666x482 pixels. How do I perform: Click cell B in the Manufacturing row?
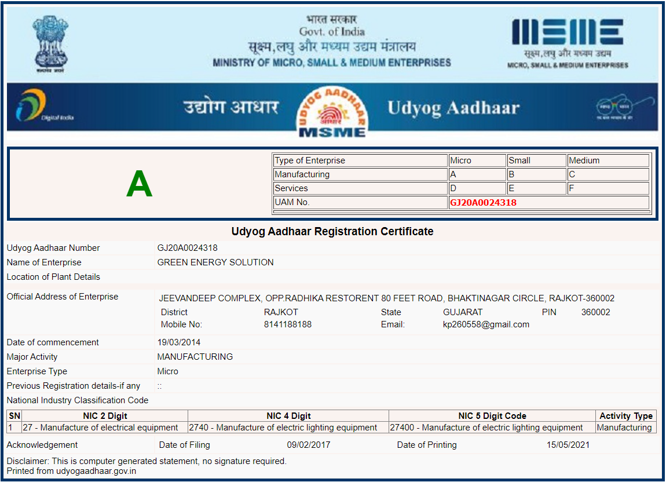tap(536, 174)
